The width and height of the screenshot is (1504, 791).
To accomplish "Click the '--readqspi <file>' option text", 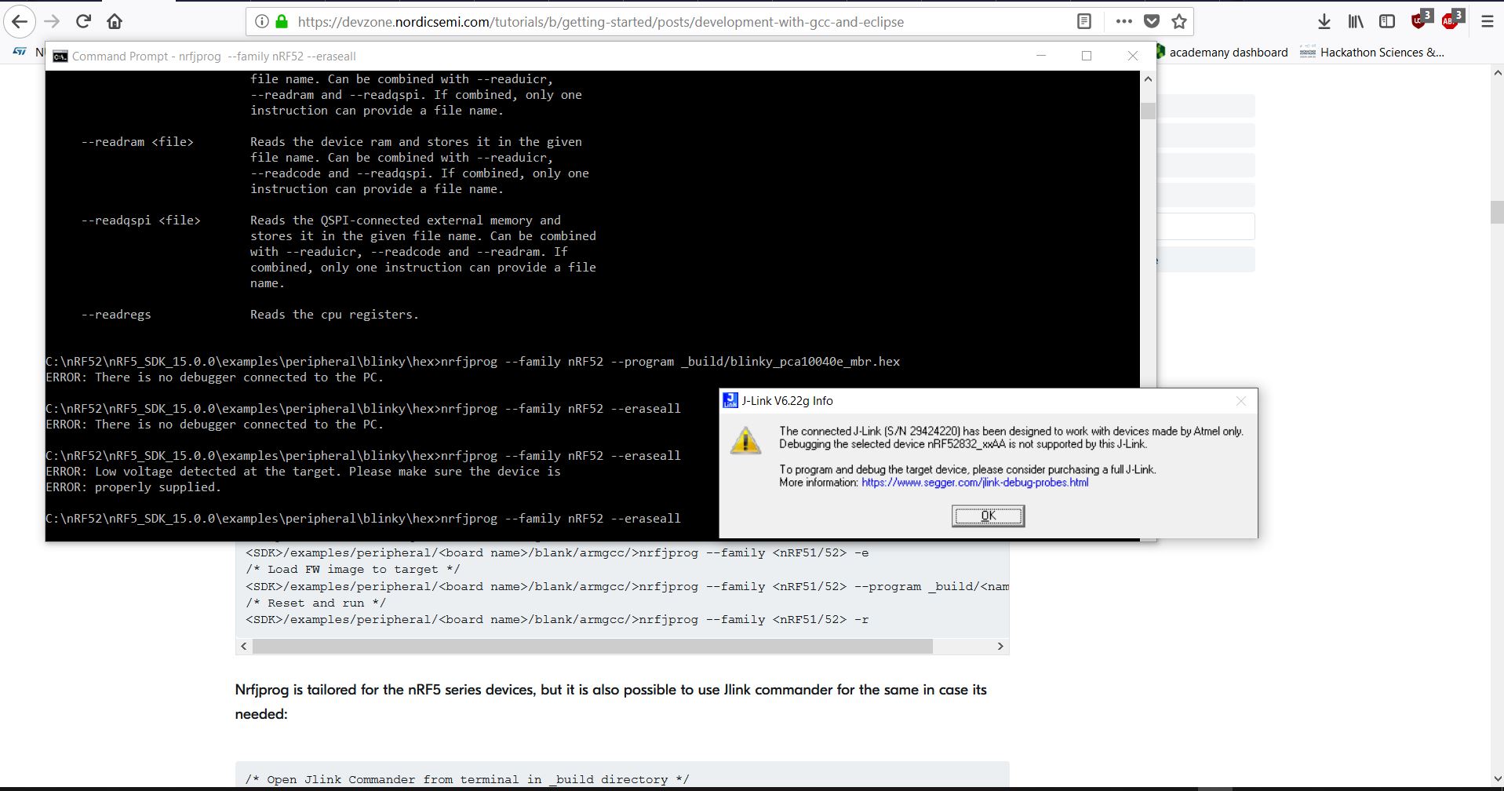I will click(x=140, y=221).
